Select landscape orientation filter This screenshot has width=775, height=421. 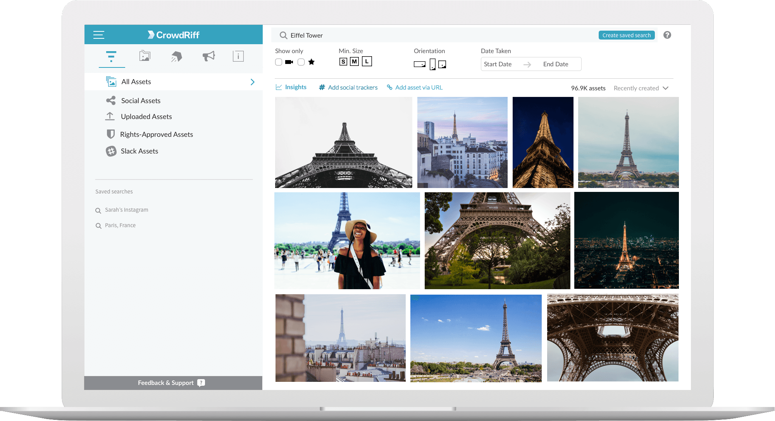pos(419,64)
